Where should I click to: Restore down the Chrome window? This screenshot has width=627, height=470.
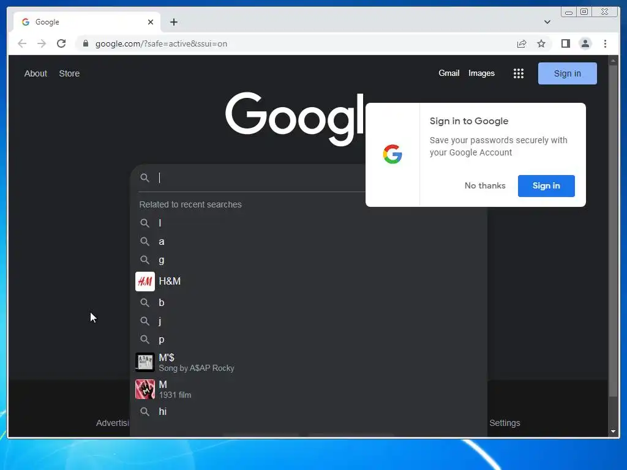click(x=584, y=12)
